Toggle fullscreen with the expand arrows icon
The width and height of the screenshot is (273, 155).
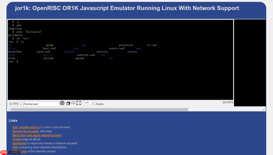click(79, 103)
